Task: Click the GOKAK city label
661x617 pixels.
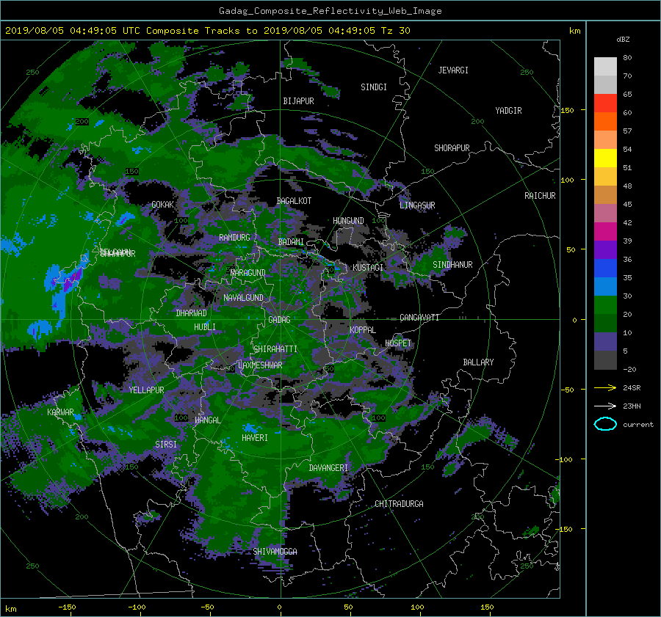Action: click(x=163, y=204)
